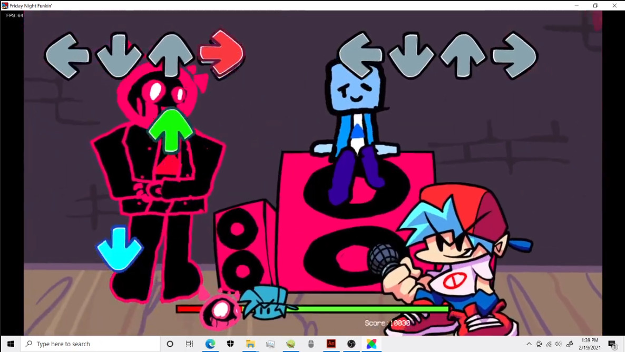The height and width of the screenshot is (352, 625).
Task: Open Cortana circle icon in taskbar
Action: point(170,344)
